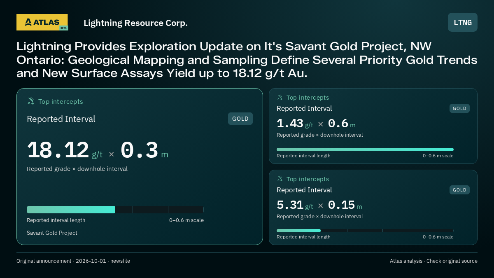Click "Reported grade × downhole interval" under 1.43
Image resolution: width=494 pixels, height=278 pixels.
(x=319, y=135)
